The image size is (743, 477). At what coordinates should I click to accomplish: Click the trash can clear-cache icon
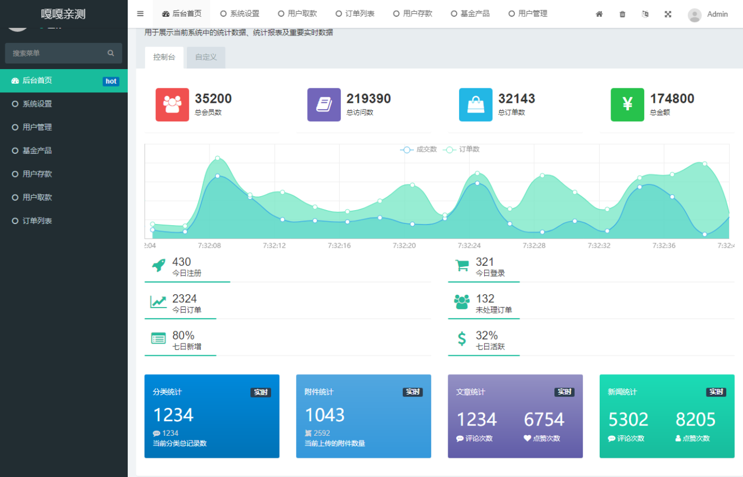coord(622,14)
